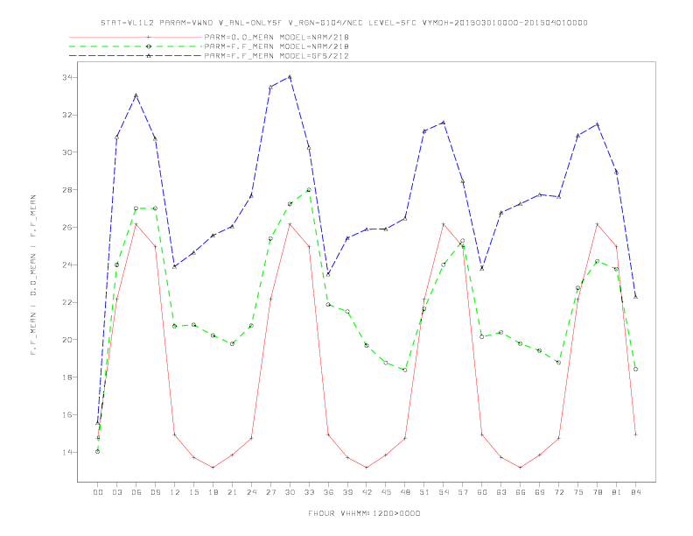
Task: Click x-axis forecast hour label '66'
Action: 521,492
